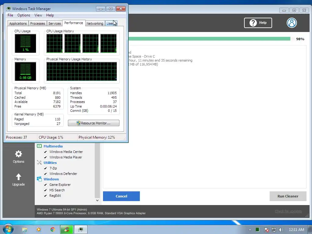
Task: Show hidden tray icons arrow
Action: 250,230
